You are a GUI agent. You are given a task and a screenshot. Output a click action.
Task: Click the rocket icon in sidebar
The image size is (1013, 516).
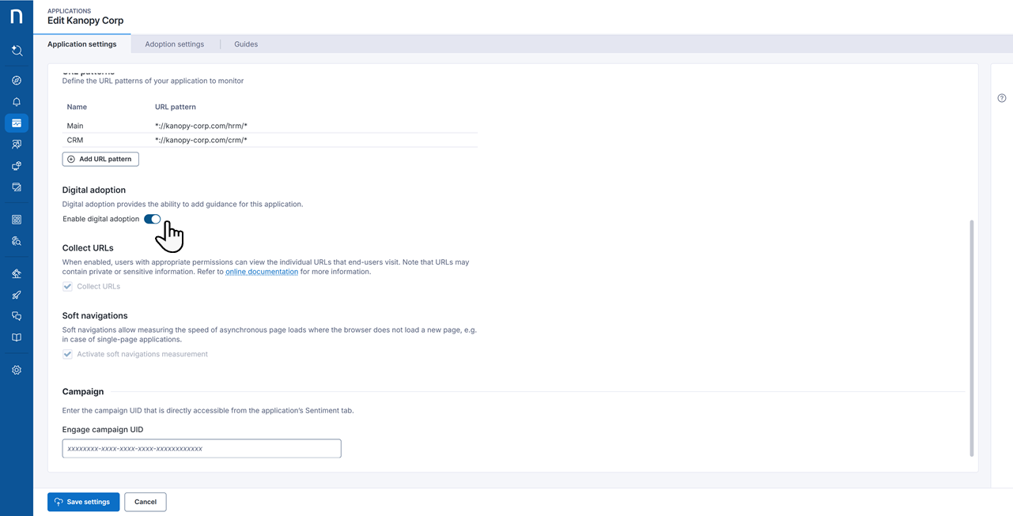coord(17,295)
